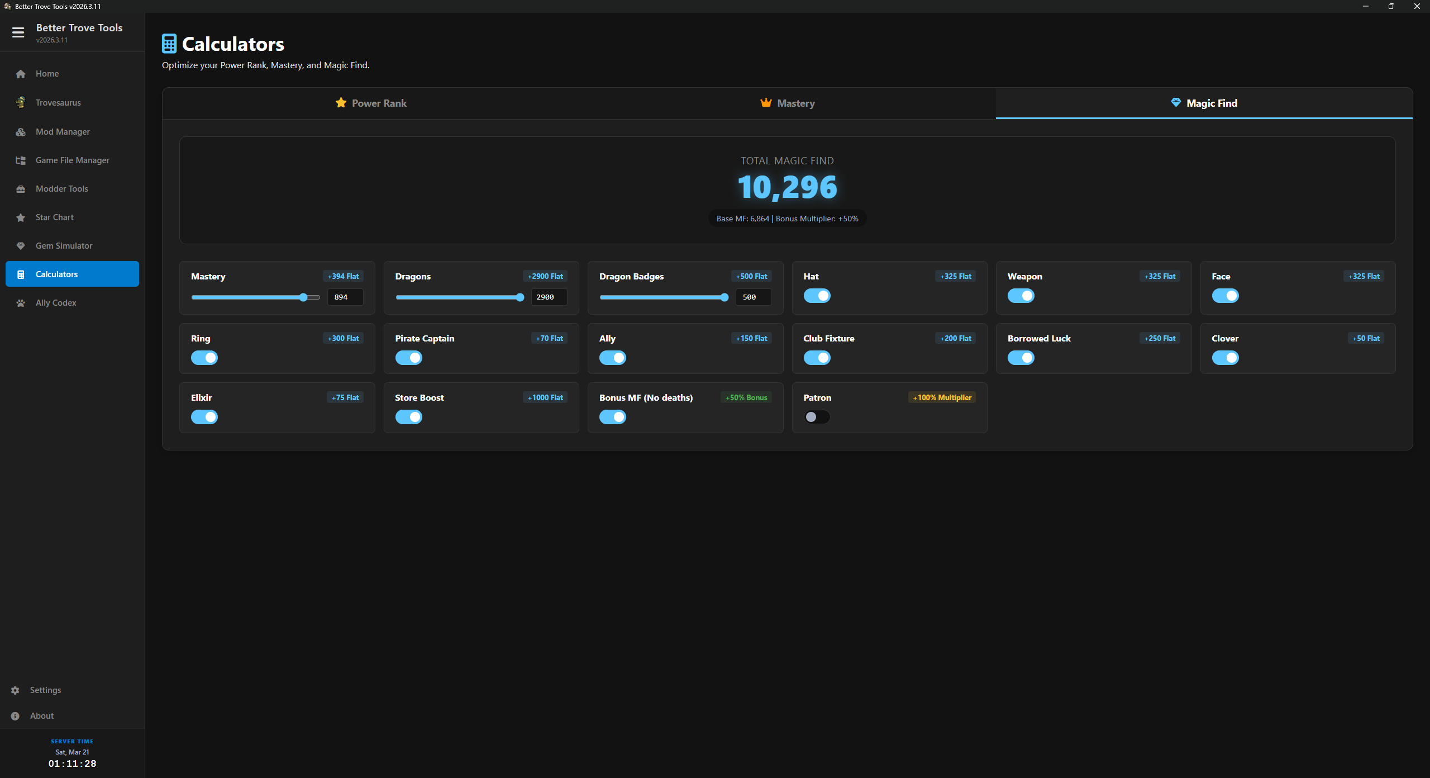The width and height of the screenshot is (1430, 778).
Task: Open Mod Manager via its icon
Action: point(21,132)
